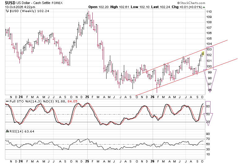240x164 pixels.
Task: Click year '26' on axis under price chart
Action: 153,97
